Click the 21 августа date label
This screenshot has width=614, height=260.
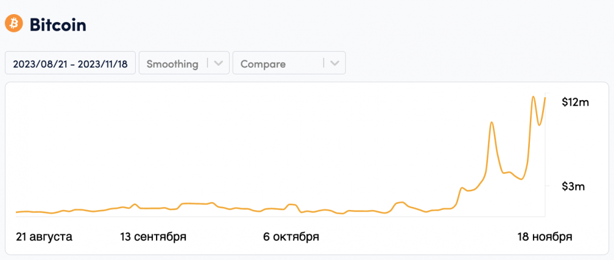(44, 237)
